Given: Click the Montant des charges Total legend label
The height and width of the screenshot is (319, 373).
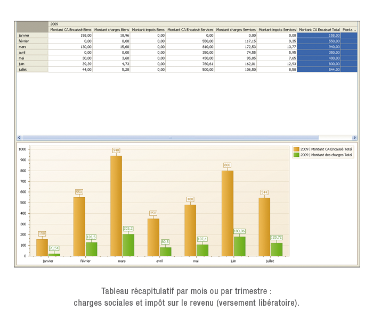Looking at the screenshot, I should (326, 155).
